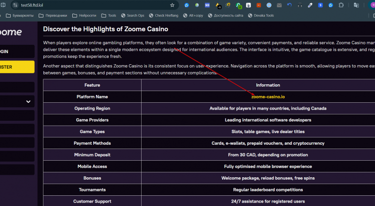The image size is (375, 206).
Task: Click 'Leading international software developers' cell
Action: 258,120
